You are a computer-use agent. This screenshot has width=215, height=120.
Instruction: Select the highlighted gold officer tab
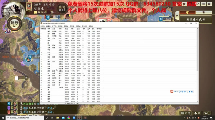[188, 12]
